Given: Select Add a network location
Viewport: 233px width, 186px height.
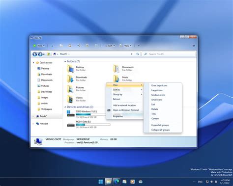Looking at the screenshot, I should click(x=125, y=105).
